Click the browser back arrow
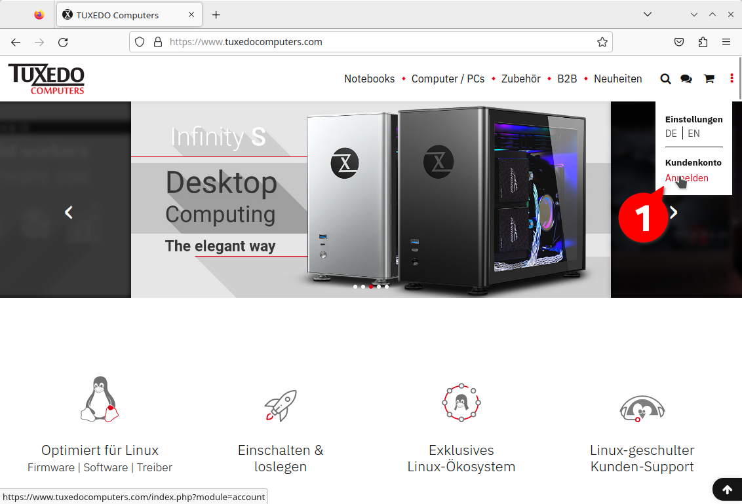Image resolution: width=742 pixels, height=504 pixels. [16, 42]
